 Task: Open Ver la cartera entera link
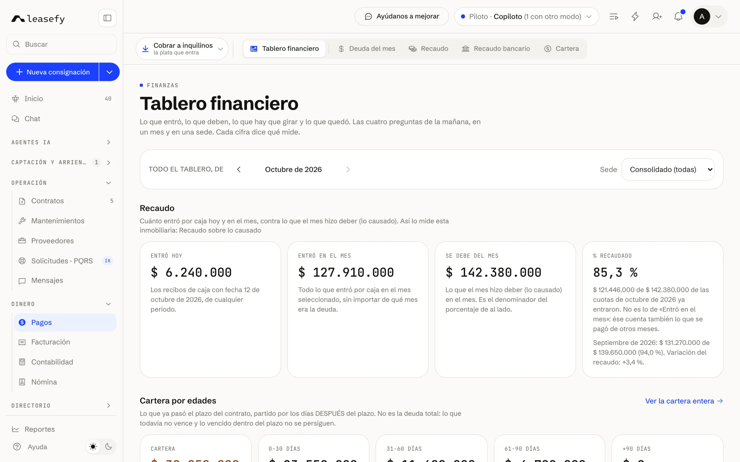(x=684, y=401)
